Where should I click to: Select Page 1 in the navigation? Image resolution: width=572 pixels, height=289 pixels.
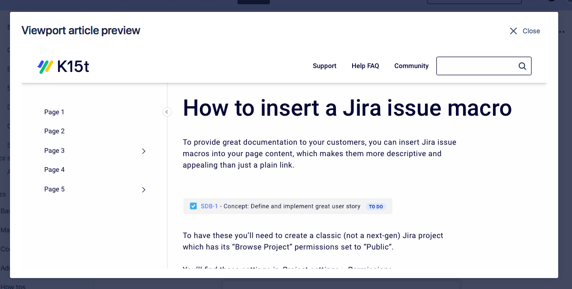pos(54,112)
